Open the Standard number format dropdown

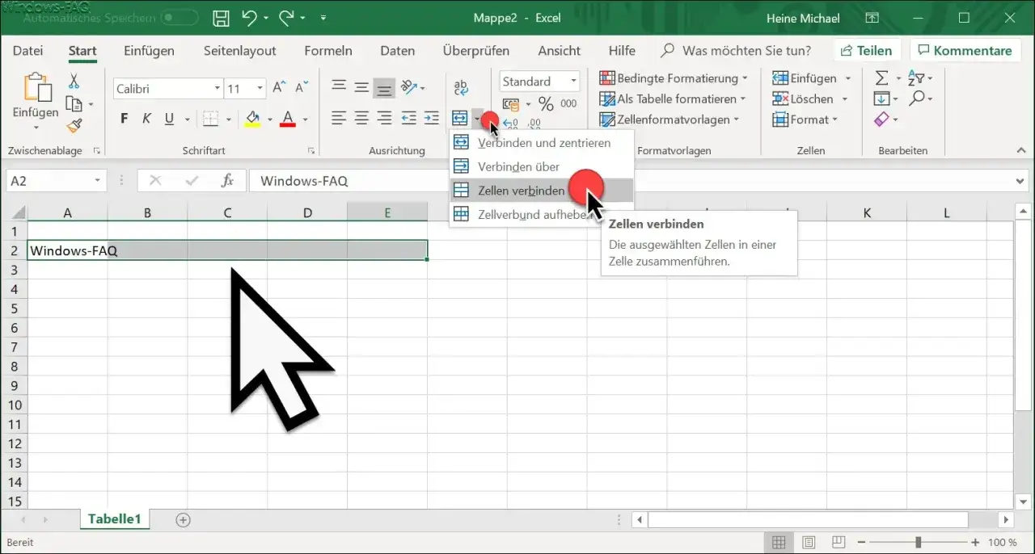573,82
